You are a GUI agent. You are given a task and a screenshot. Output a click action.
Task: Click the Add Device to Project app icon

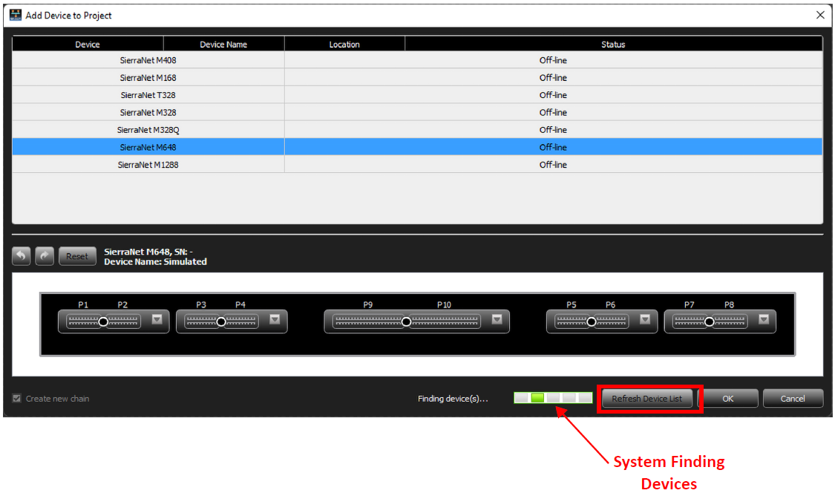point(16,15)
